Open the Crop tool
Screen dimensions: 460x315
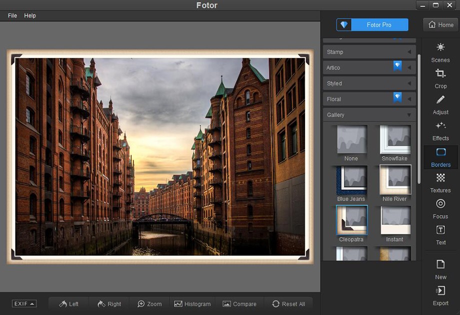point(440,80)
